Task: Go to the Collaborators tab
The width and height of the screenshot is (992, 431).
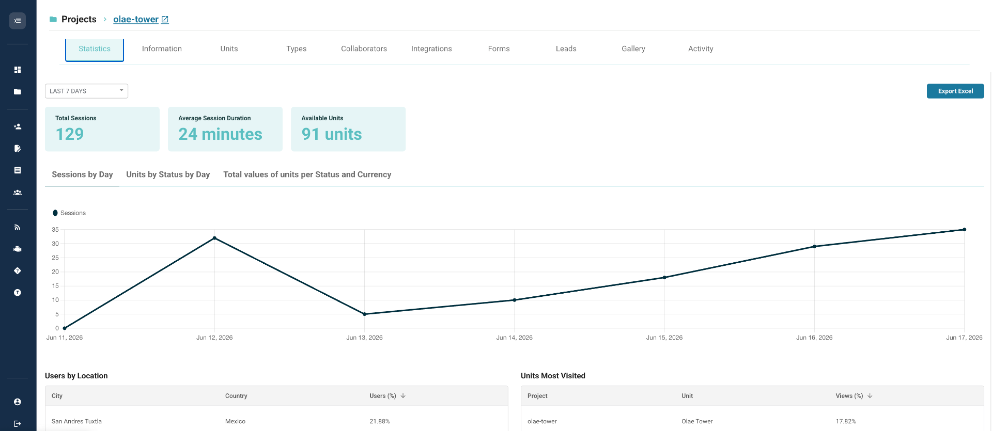Action: pyautogui.click(x=364, y=49)
